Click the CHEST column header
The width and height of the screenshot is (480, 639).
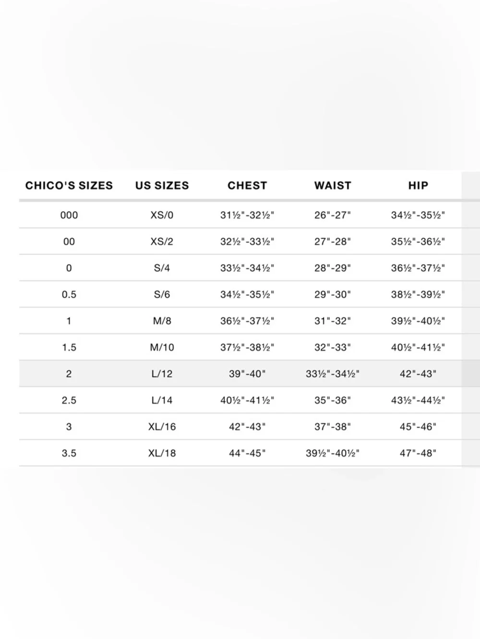click(x=247, y=186)
